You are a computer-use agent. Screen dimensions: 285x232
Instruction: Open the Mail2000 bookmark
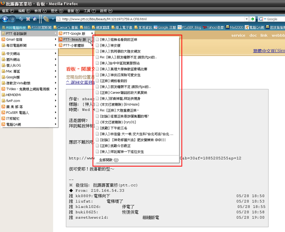(235, 27)
